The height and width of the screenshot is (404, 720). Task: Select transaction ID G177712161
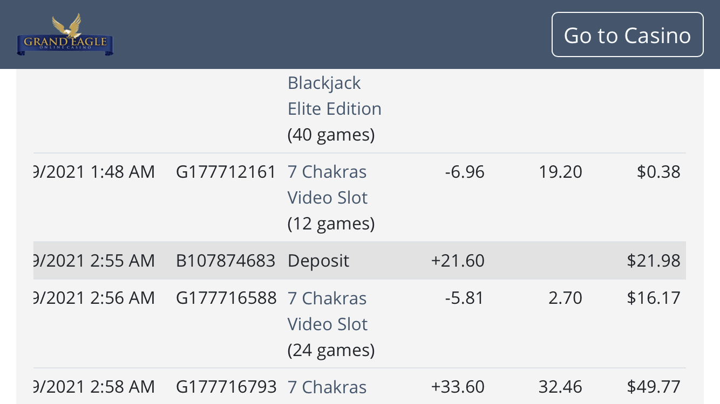[226, 172]
